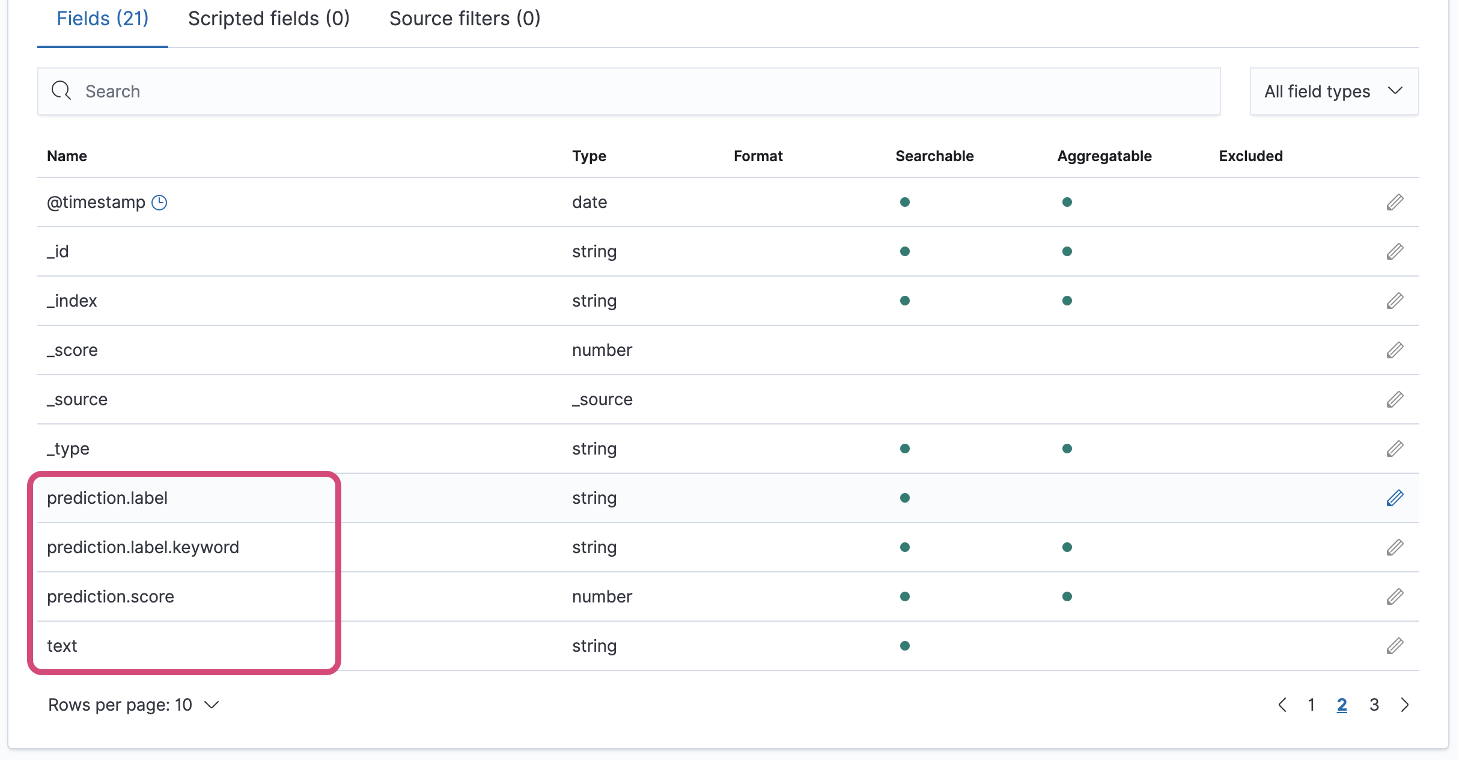The height and width of the screenshot is (760, 1459).
Task: Select the prediction.label.keyword field name
Action: [x=143, y=547]
